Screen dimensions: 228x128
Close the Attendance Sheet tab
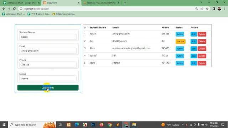39,3
